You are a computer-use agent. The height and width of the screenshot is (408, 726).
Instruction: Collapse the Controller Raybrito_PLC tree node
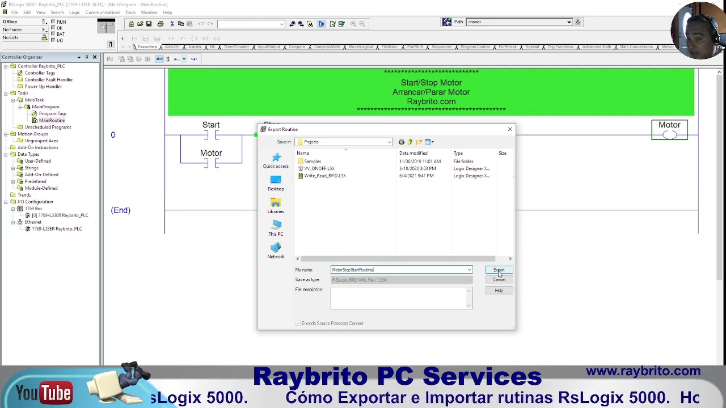coord(6,66)
